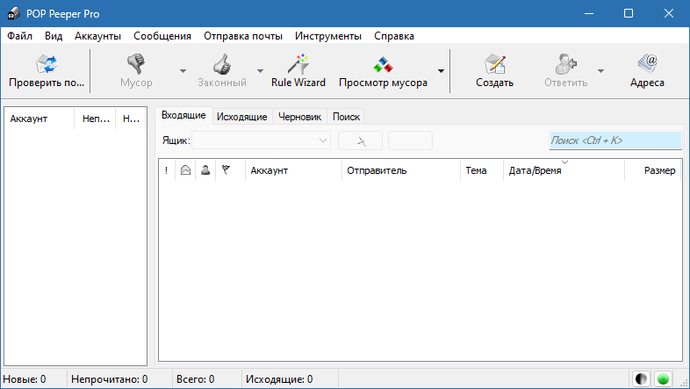690x389 pixels.
Task: Open the Справка menu
Action: coord(394,36)
